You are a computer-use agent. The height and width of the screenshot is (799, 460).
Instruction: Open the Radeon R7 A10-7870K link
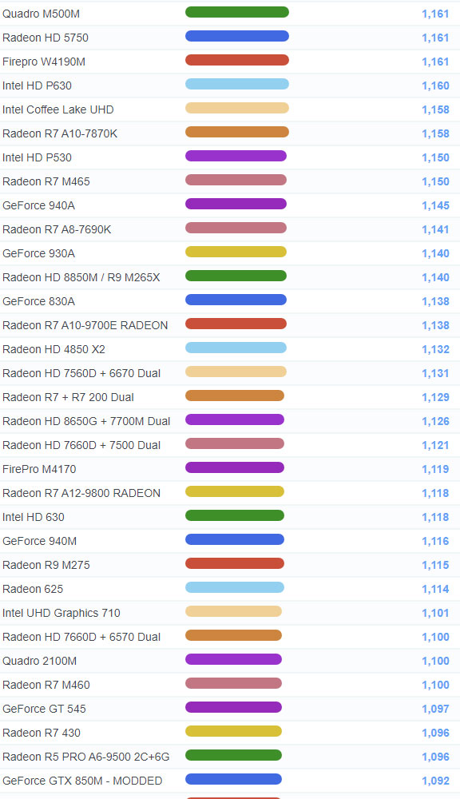60,133
